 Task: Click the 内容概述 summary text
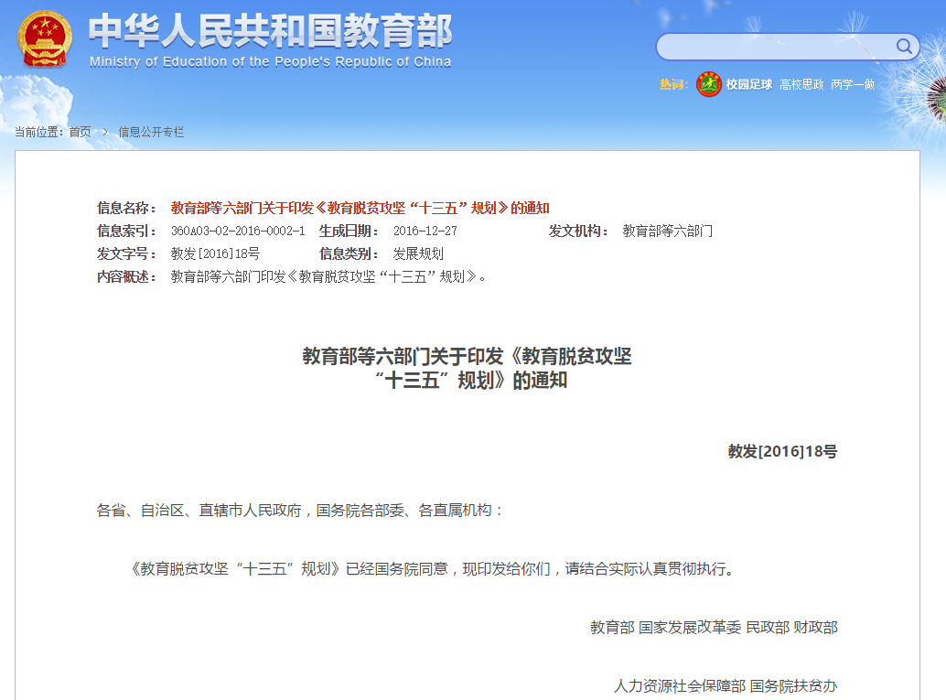click(x=328, y=277)
